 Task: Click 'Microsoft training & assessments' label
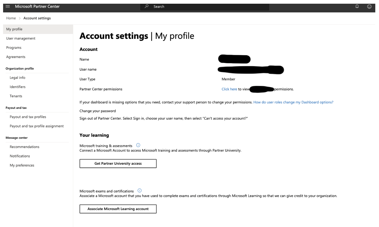(106, 146)
